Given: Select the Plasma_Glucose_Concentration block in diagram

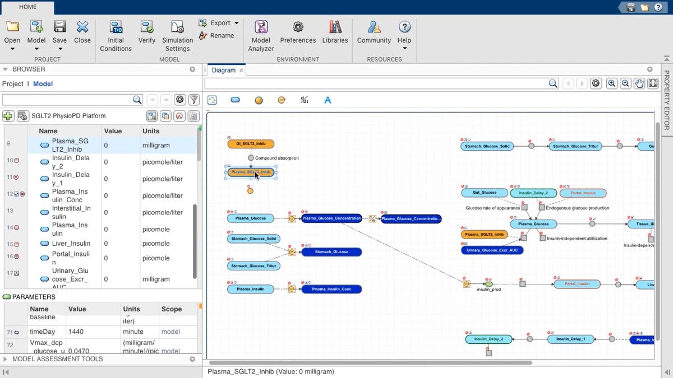Looking at the screenshot, I should pos(331,218).
